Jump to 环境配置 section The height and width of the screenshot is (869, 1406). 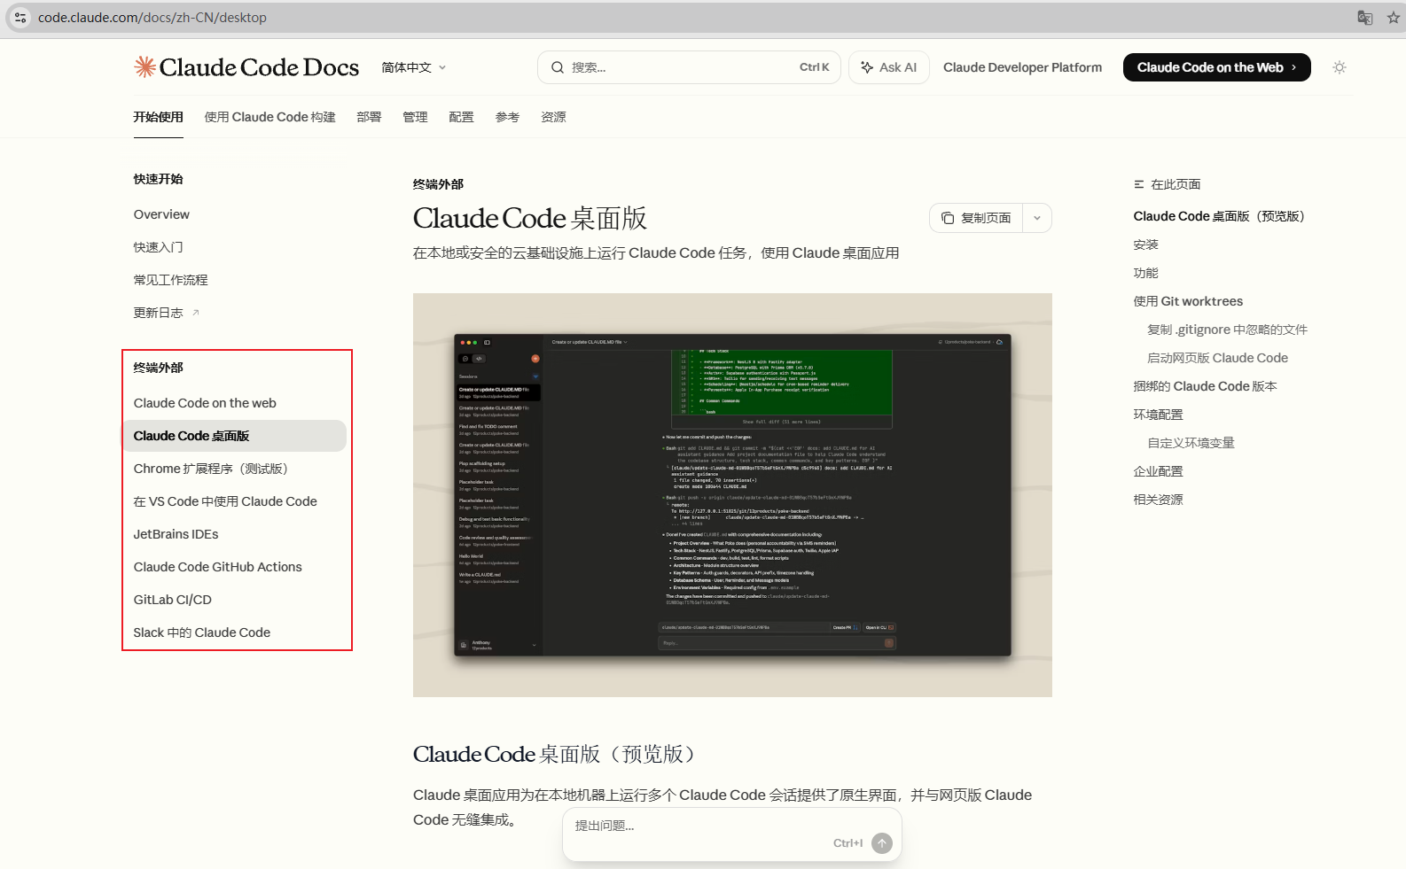coord(1159,415)
